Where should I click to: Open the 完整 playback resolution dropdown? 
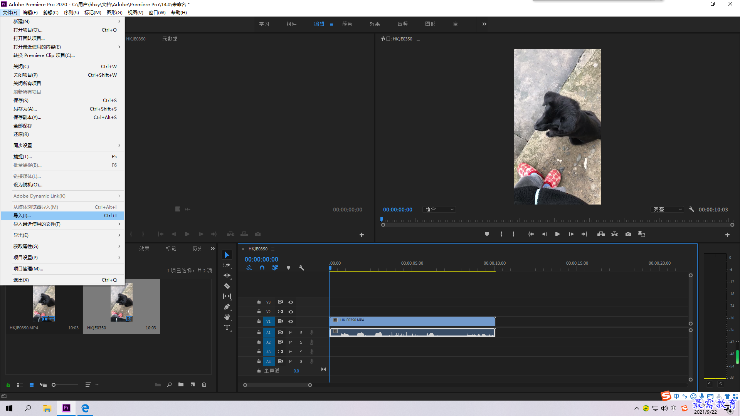pos(667,209)
